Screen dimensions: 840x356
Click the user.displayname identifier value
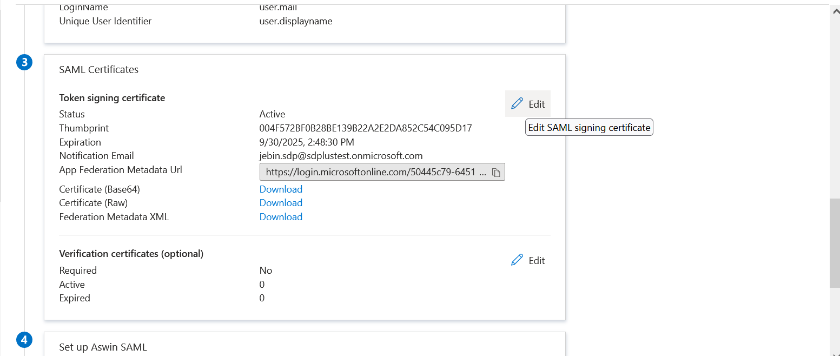[296, 22]
